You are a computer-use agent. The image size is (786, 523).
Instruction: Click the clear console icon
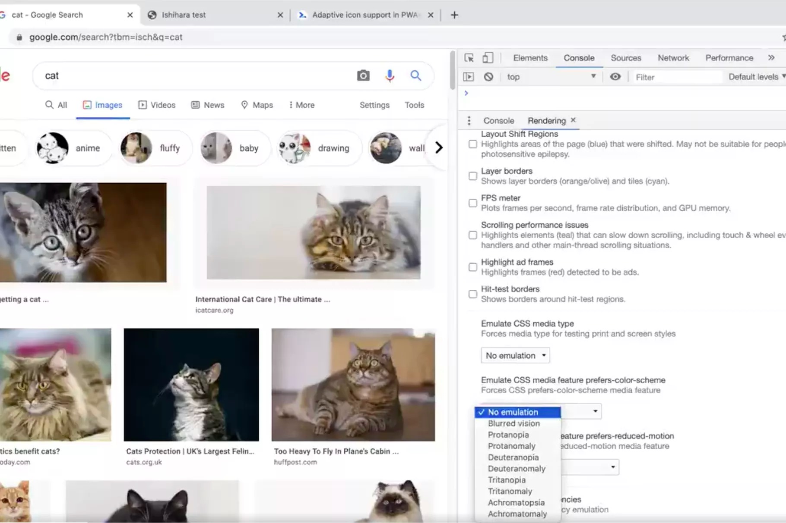click(488, 77)
